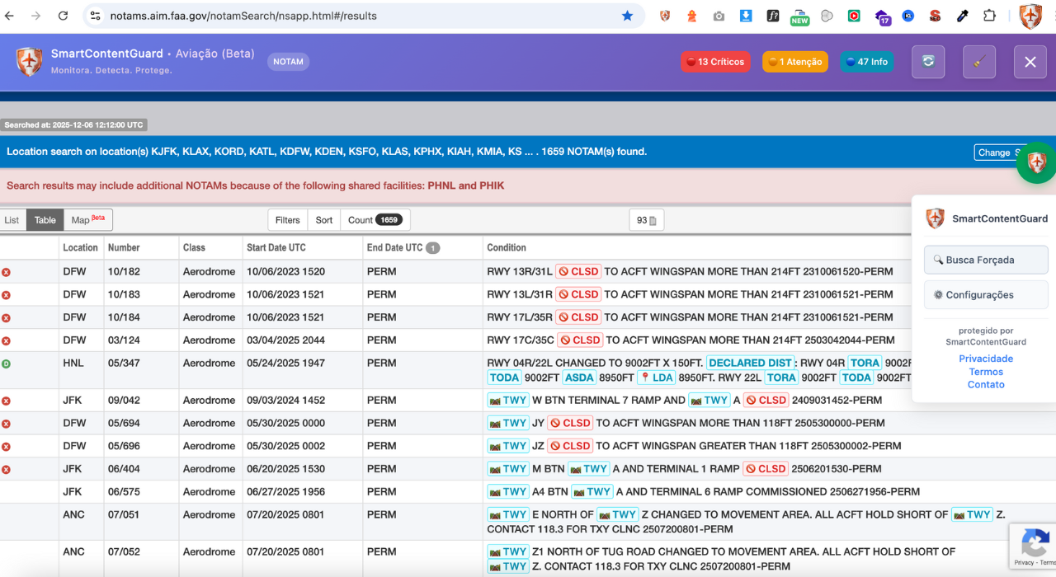Screen dimensions: 1056x577
Task: Switch to the List view tab
Action: 12,220
